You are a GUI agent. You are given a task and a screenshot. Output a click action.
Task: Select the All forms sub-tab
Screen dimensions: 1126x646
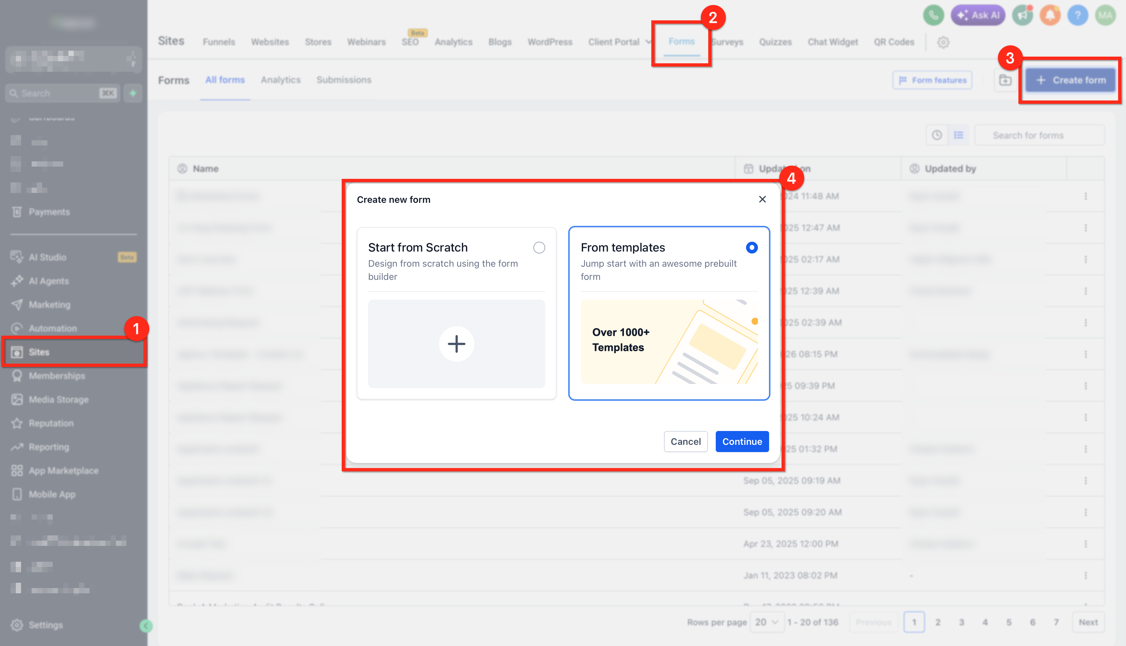pos(225,80)
